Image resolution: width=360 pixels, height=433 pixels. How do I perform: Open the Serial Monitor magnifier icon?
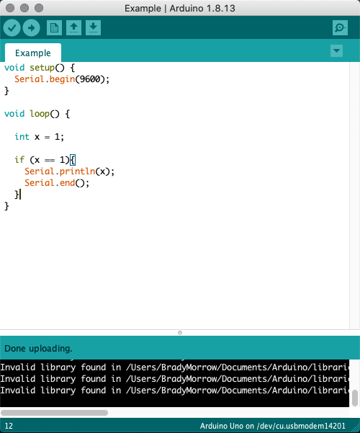click(x=340, y=27)
